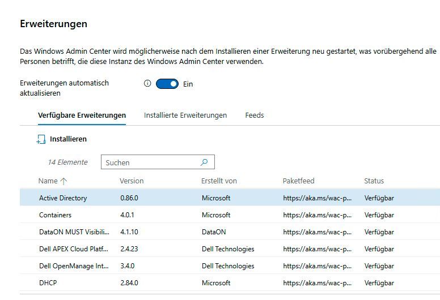Click package feed URL in Active Directory row
Image resolution: width=440 pixels, height=300 pixels.
(318, 198)
